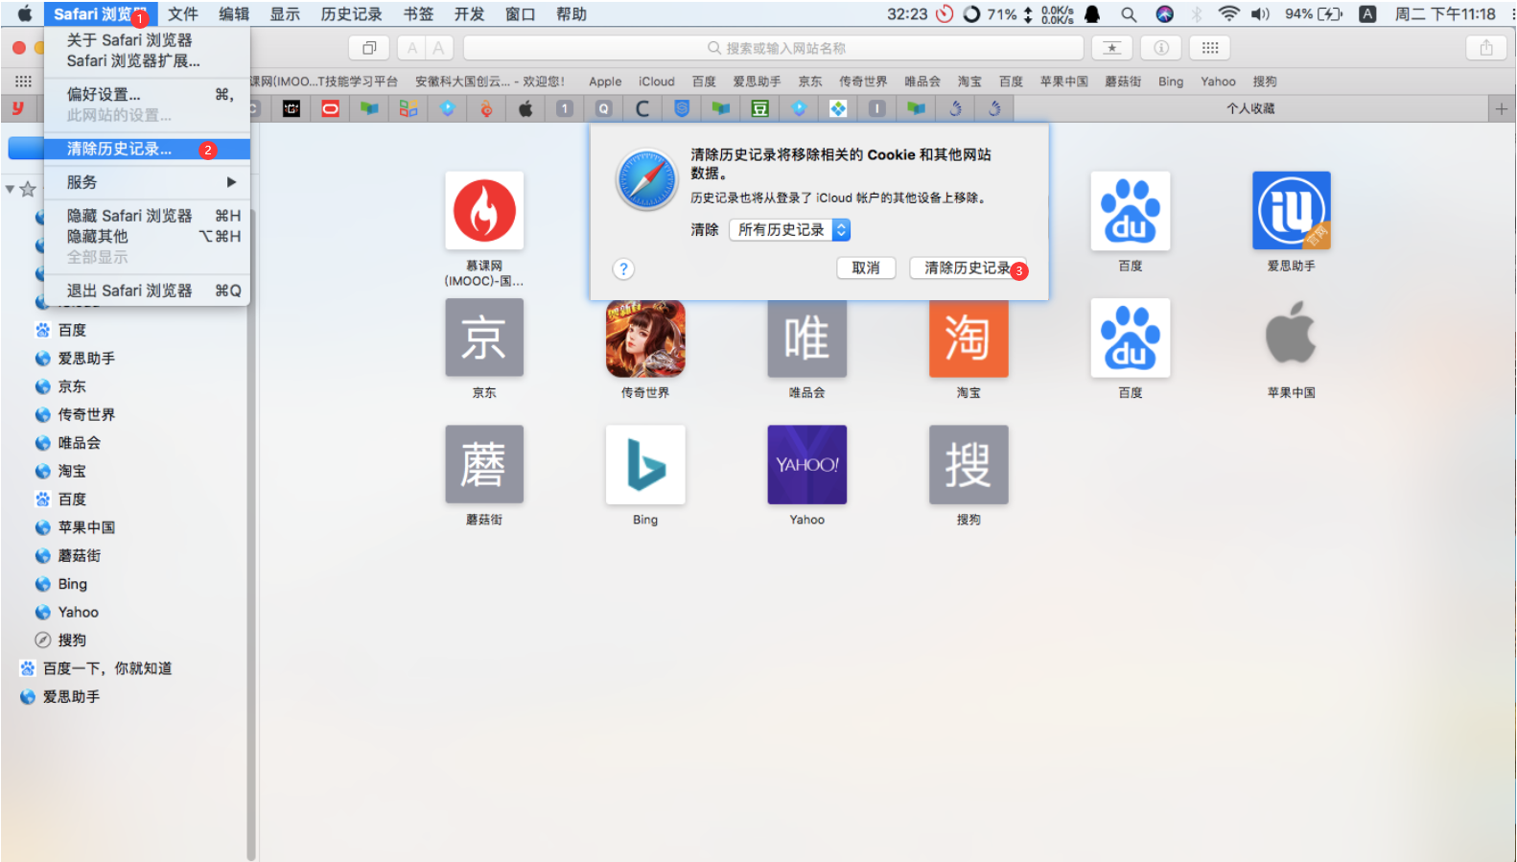Viewport: 1517px width, 862px height.
Task: Open the 编辑 menu
Action: pos(233,14)
